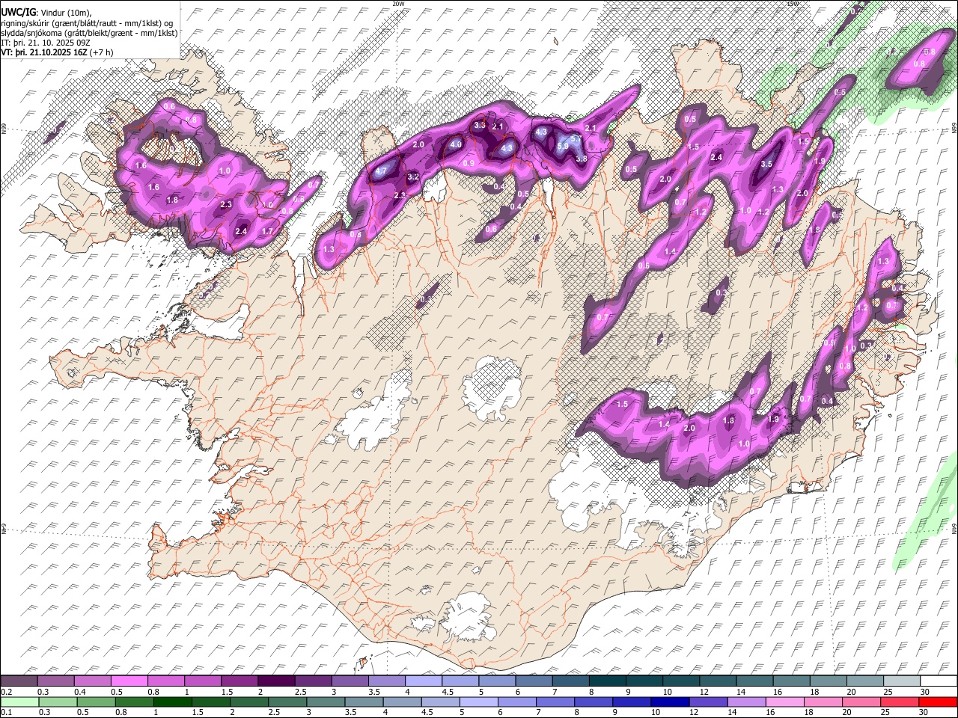The image size is (958, 718).
Task: Click the white swatch ending the upper legend row
Action: click(x=938, y=681)
